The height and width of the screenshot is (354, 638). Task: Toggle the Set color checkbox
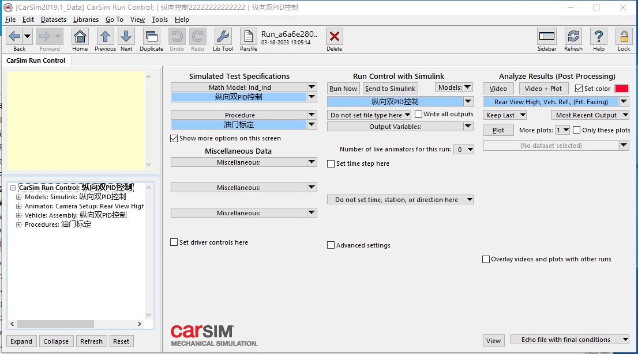pos(579,89)
